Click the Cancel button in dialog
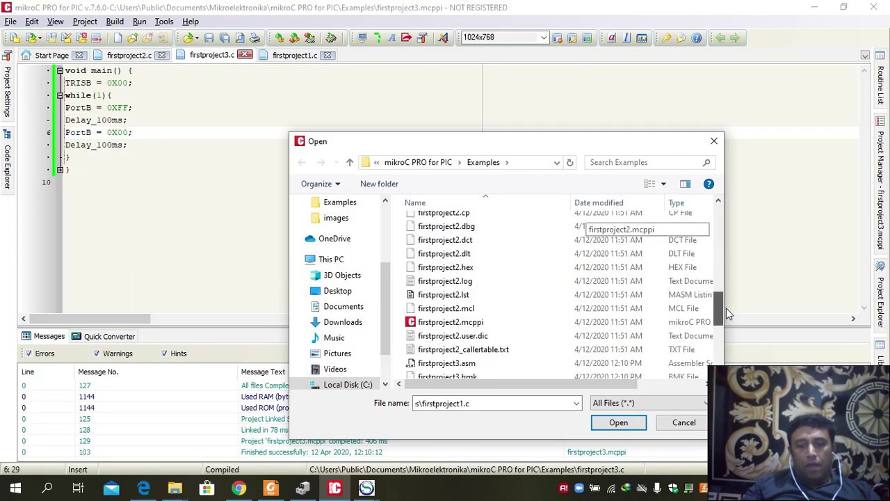This screenshot has width=890, height=501. pyautogui.click(x=683, y=422)
